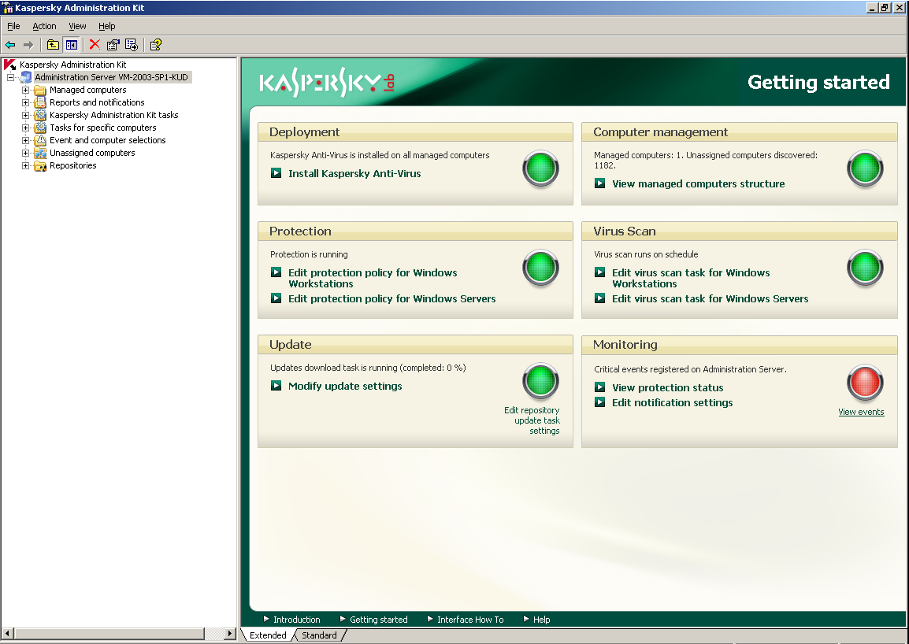Open the File menu
Screen dimensions: 909x644
(x=13, y=26)
